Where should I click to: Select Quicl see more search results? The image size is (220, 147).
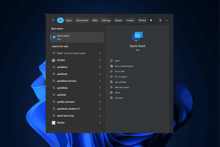coord(77,53)
